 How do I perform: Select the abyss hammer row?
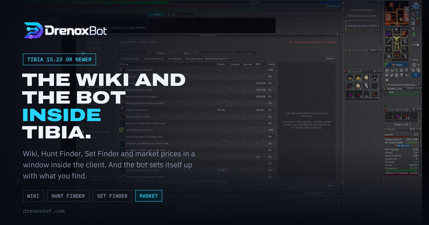[197, 110]
